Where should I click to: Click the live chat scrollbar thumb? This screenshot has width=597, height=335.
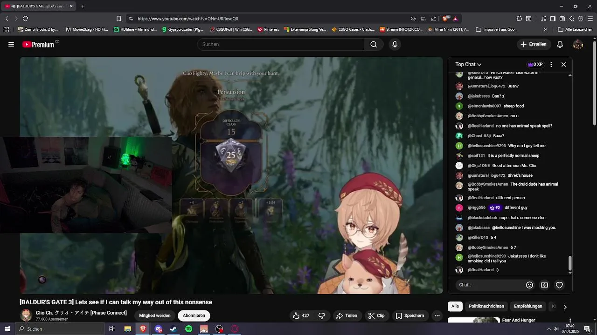tap(569, 263)
